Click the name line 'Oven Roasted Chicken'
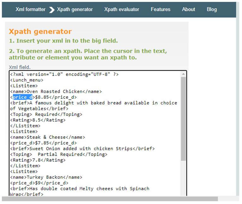This screenshot has height=204, width=242. (56, 91)
